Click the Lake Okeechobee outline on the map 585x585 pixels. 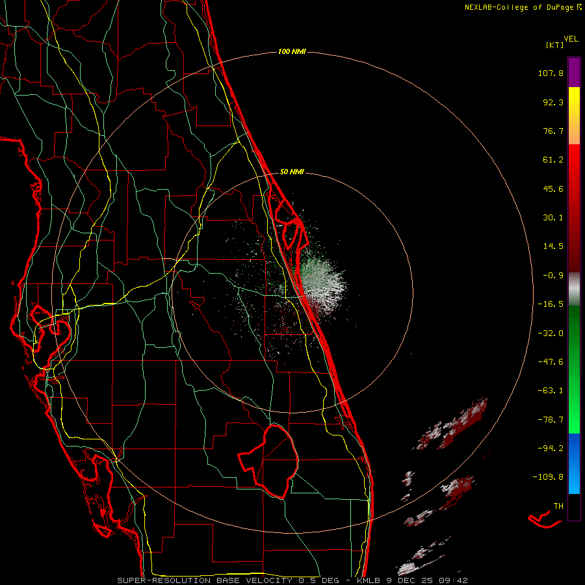pyautogui.click(x=268, y=461)
